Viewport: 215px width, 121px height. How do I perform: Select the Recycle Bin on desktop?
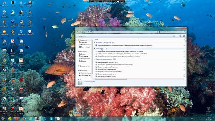(208, 110)
